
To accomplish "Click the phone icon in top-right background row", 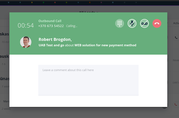I will pos(176,37).
